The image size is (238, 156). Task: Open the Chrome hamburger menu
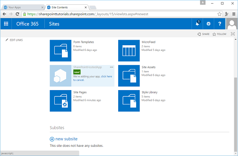pyautogui.click(x=234, y=14)
